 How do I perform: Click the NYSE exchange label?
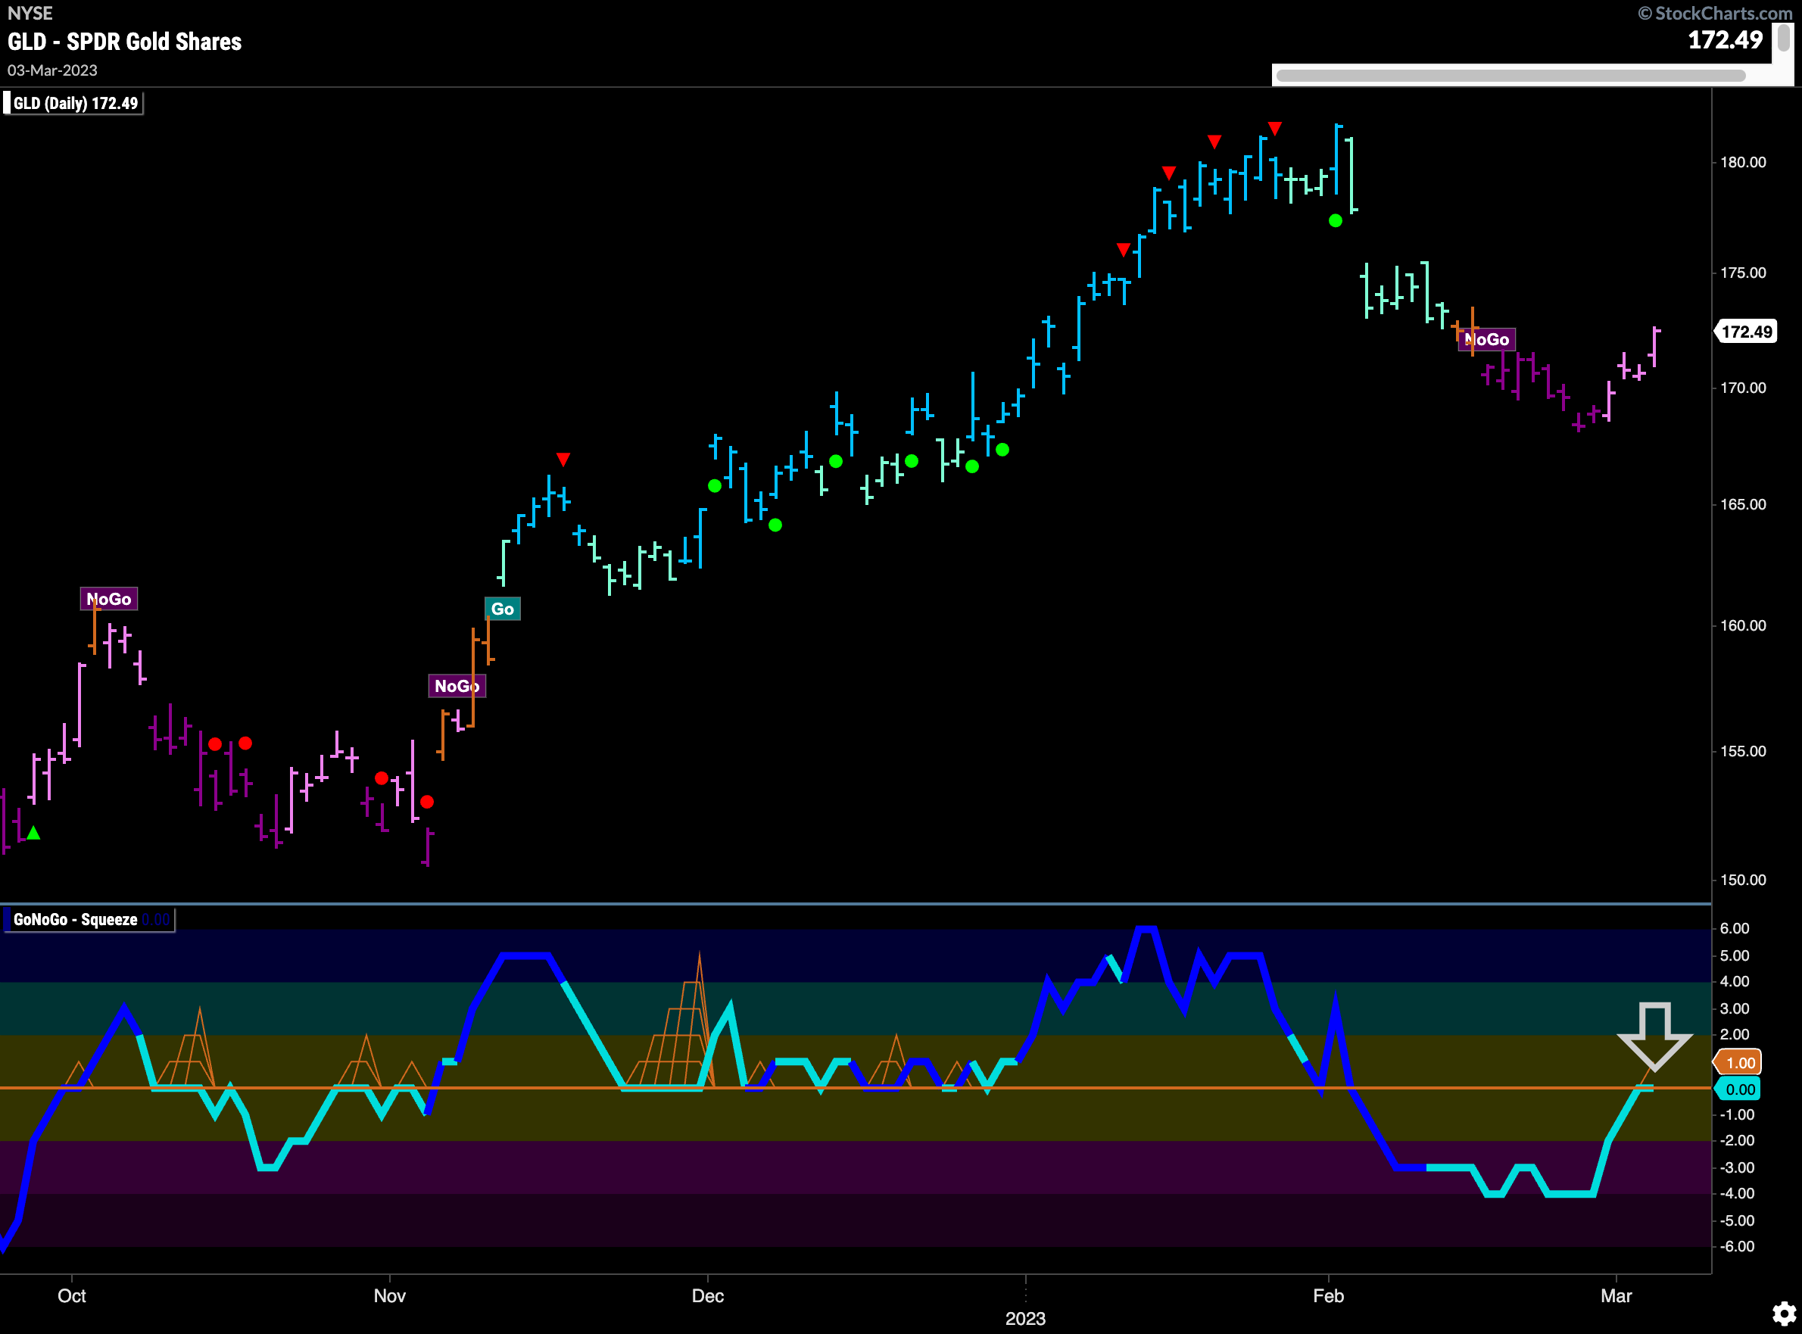click(x=30, y=13)
